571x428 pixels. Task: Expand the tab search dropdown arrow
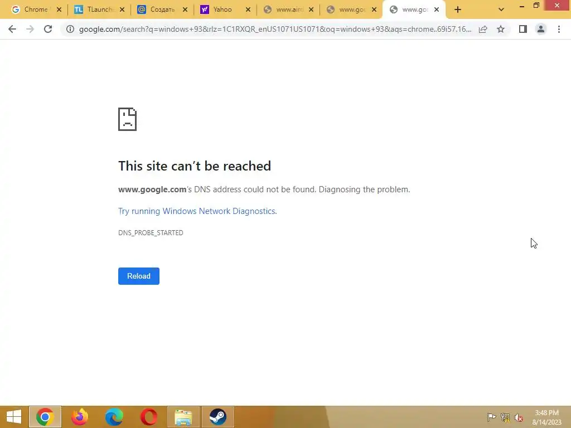coord(501,9)
